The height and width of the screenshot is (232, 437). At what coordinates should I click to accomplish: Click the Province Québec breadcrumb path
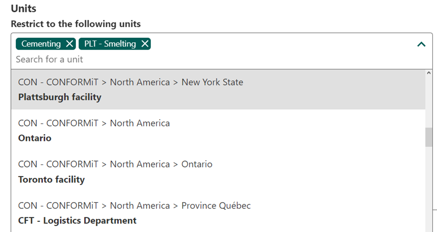pos(134,206)
